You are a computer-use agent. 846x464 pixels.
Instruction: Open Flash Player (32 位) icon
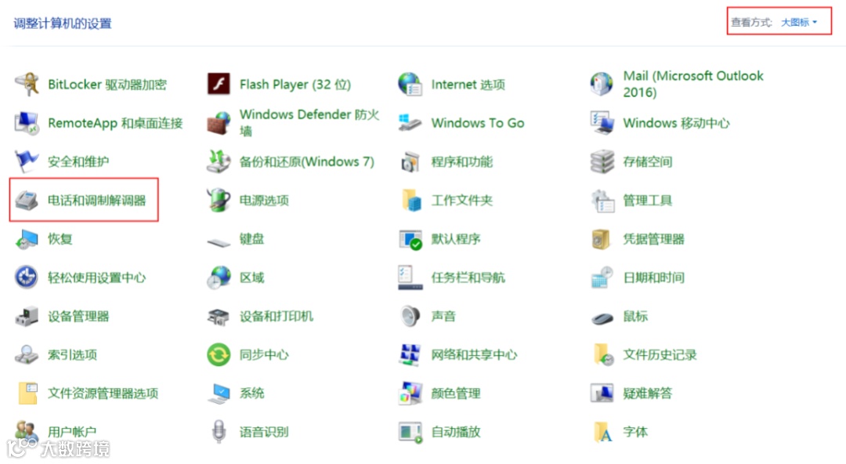(x=219, y=85)
